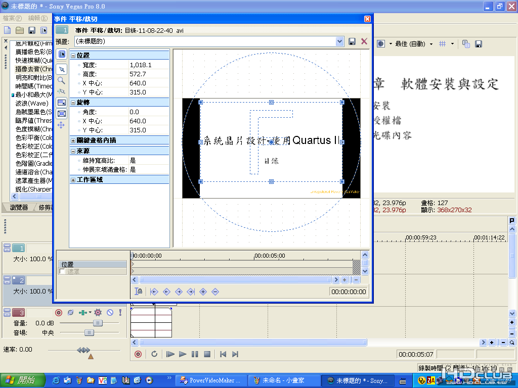Select the normal edit arrow tool
518x388 pixels.
pos(61,69)
